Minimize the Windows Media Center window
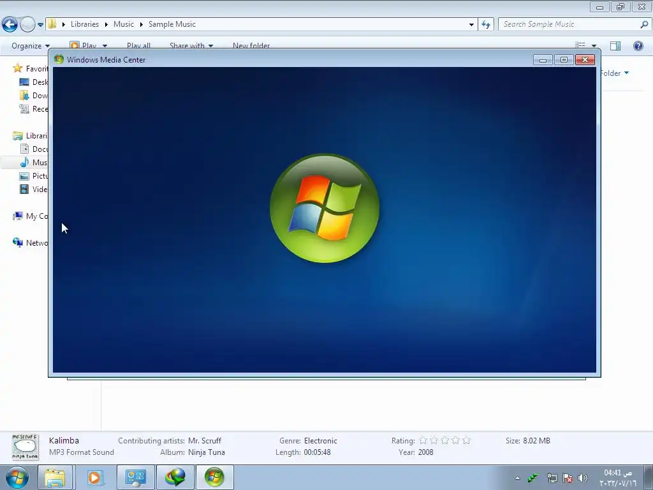 point(543,60)
